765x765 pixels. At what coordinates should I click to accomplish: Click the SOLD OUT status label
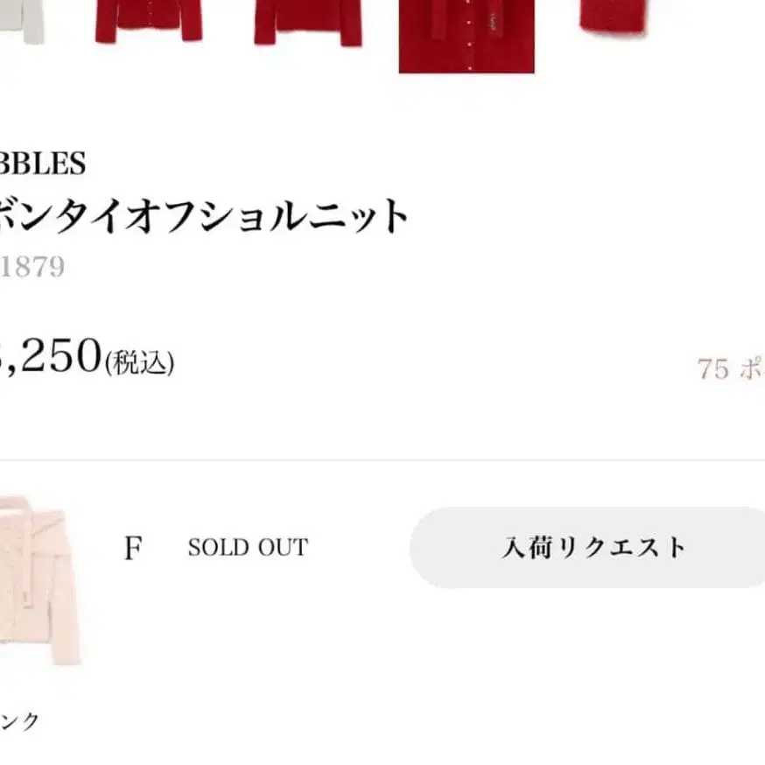248,548
